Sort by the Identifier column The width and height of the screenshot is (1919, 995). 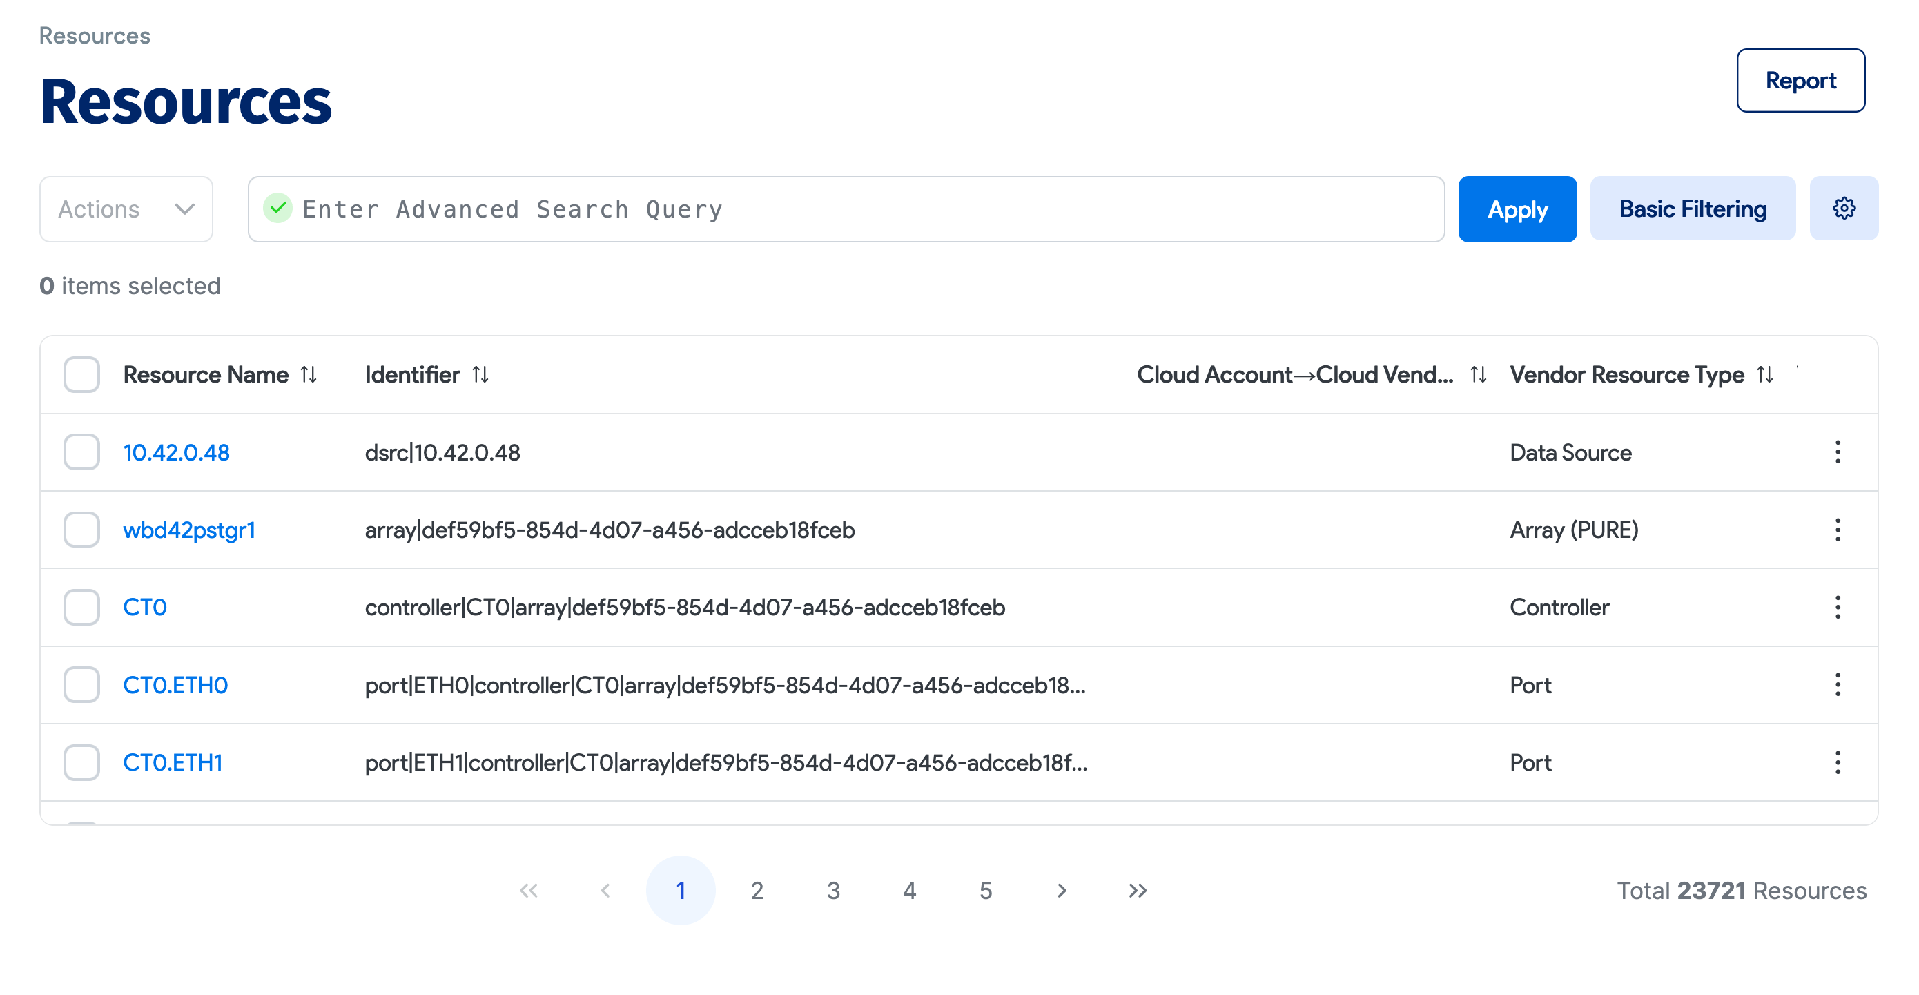click(480, 375)
